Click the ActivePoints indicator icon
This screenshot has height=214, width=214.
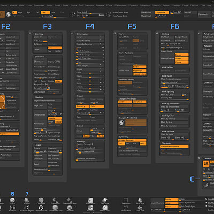pyautogui.click(x=109, y=14)
